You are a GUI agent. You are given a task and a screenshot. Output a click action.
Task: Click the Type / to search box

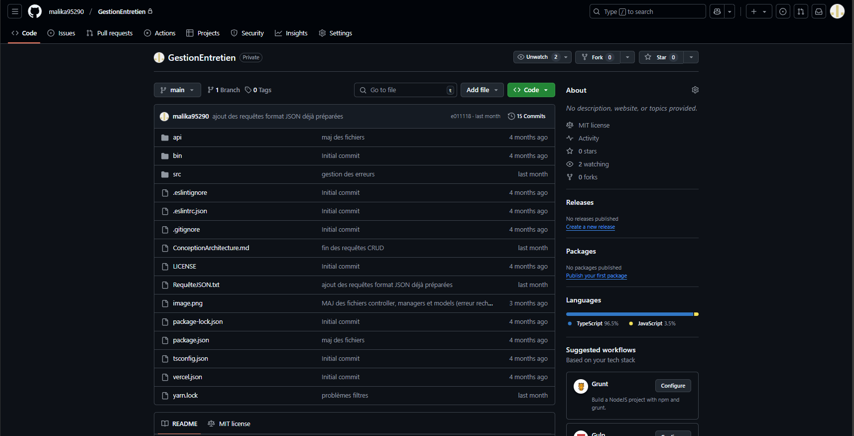click(x=647, y=11)
